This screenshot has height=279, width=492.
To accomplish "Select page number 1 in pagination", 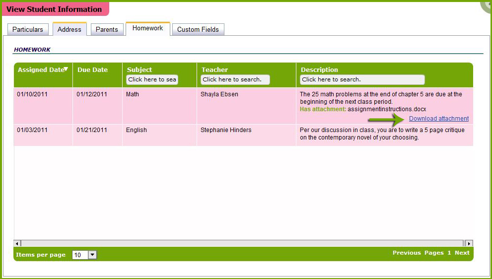I will click(449, 253).
